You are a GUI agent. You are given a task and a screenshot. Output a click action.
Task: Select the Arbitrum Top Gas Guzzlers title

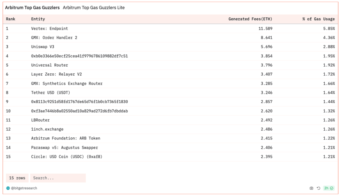pyautogui.click(x=32, y=8)
